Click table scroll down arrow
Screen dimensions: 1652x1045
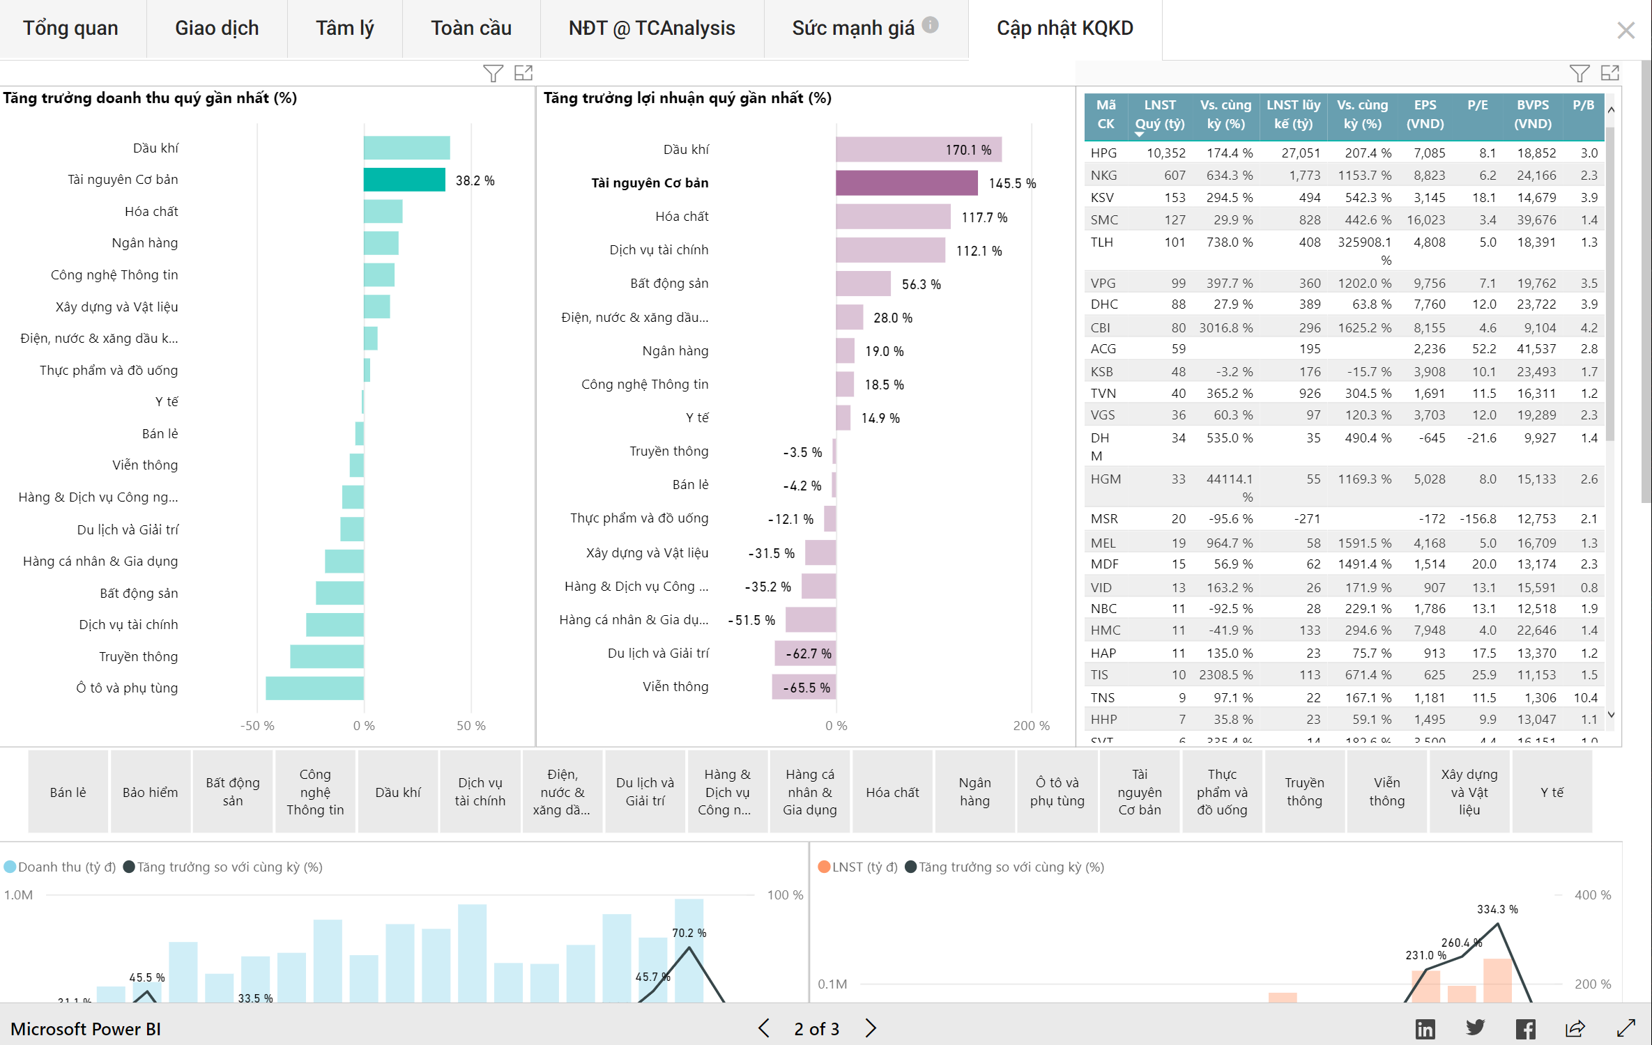(1611, 715)
